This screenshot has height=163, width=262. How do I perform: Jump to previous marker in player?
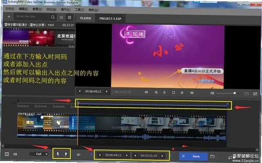pos(146,92)
